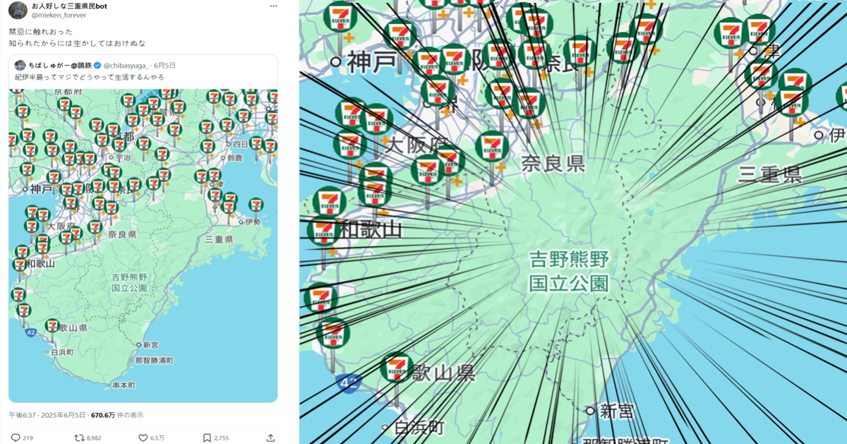Open the three-dot more menu on the tweet
Viewport: 847px width, 444px height.
coord(273,6)
